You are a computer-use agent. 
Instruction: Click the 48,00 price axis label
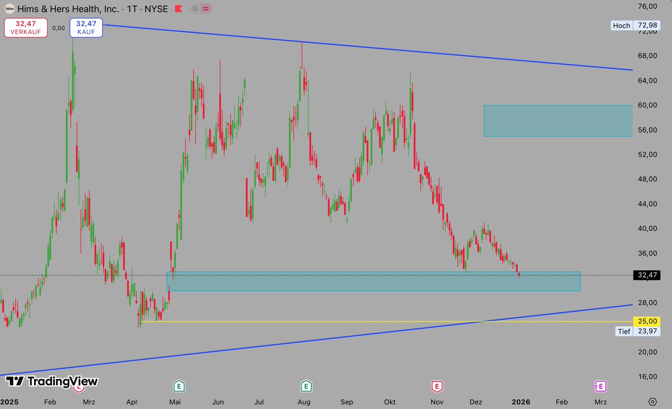647,178
